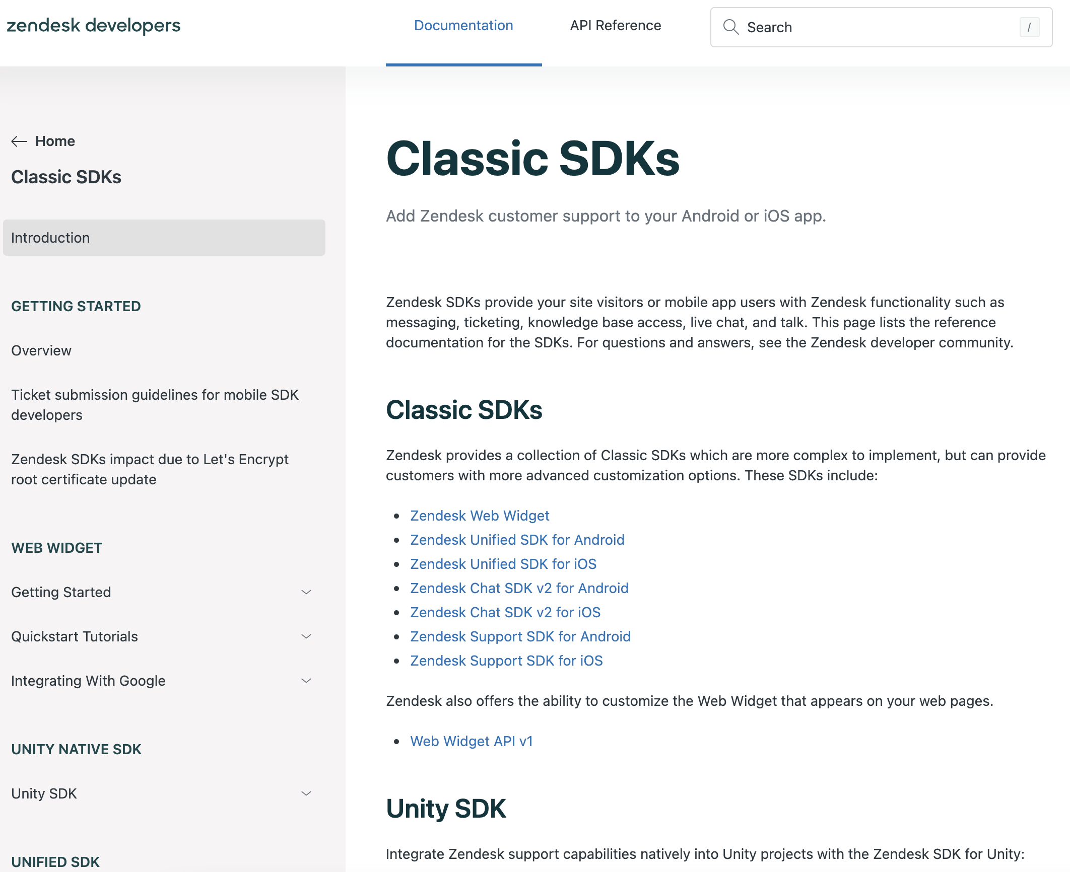Viewport: 1070px width, 872px height.
Task: Open the Web Widget API v1 link
Action: pyautogui.click(x=472, y=741)
